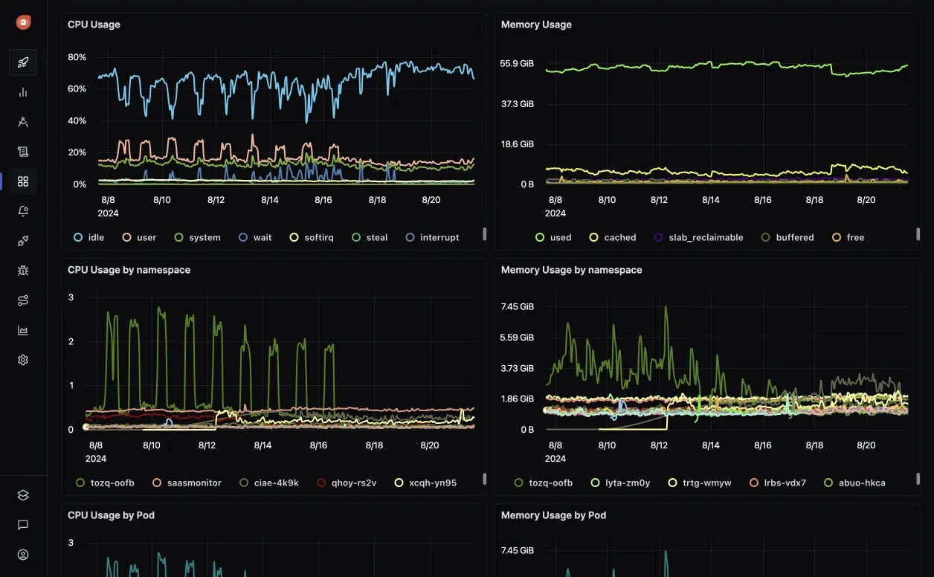The image size is (934, 577).
Task: Select the rocket icon in the sidebar
Action: click(x=22, y=62)
